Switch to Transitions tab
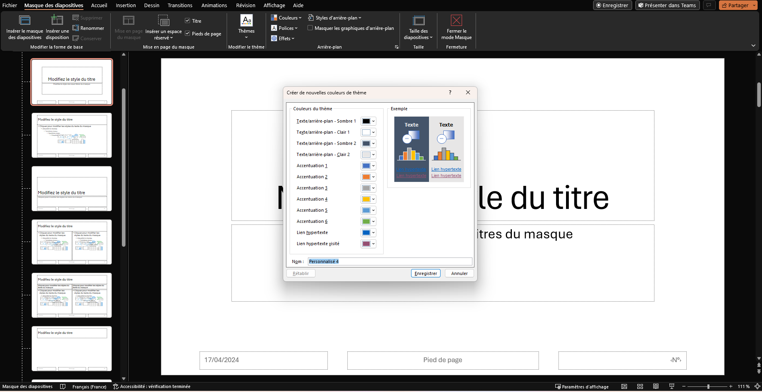This screenshot has width=762, height=392. (x=180, y=5)
